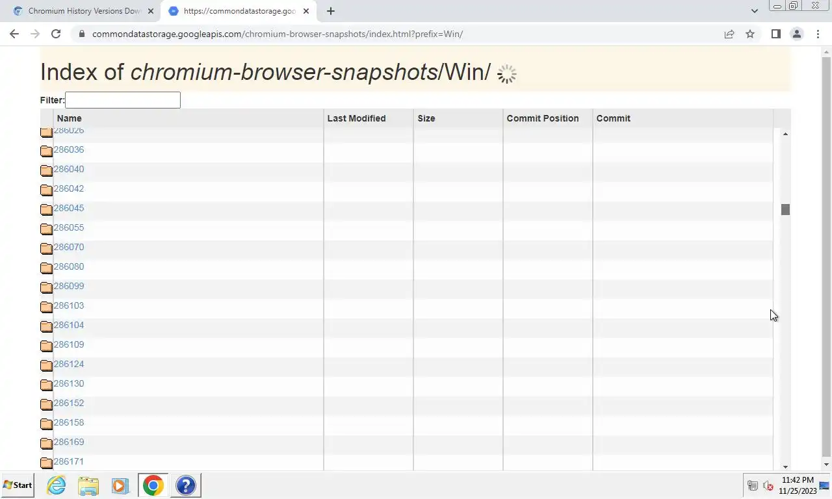Click the muted volume tray icon
This screenshot has width=832, height=499.
pos(768,485)
